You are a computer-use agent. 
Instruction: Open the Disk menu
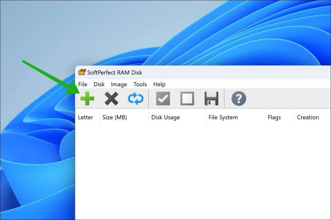coord(99,84)
